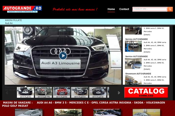Download the CATALOG via red banner
This screenshot has height=116, width=175.
(x=146, y=92)
